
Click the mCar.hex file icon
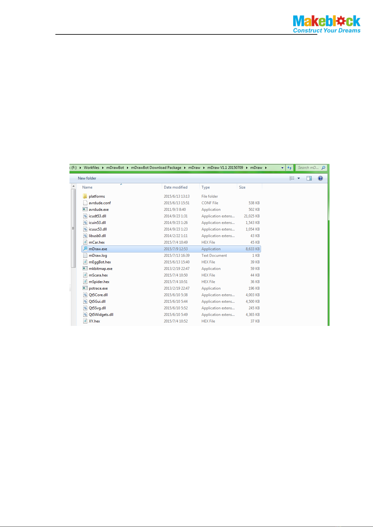click(x=85, y=242)
